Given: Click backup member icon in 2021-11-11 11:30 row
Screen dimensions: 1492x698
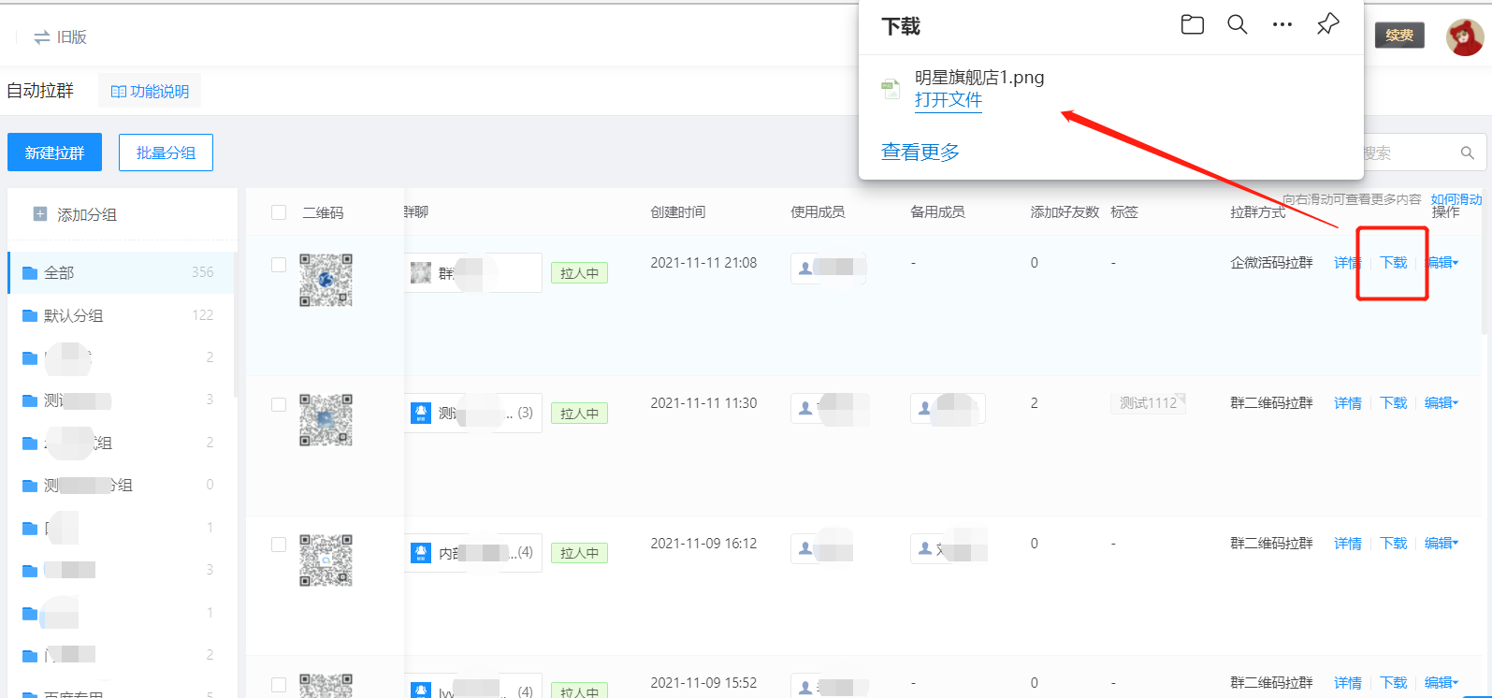Looking at the screenshot, I should pyautogui.click(x=925, y=408).
